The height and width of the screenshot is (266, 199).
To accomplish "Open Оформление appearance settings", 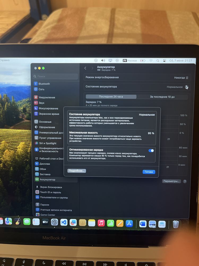I will click(x=45, y=127).
